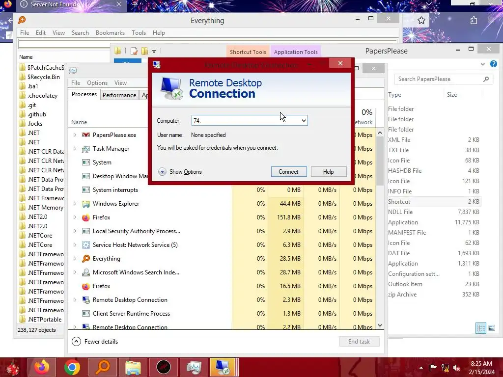Open a new Firefox tab
The image size is (503, 377).
[135, 4]
